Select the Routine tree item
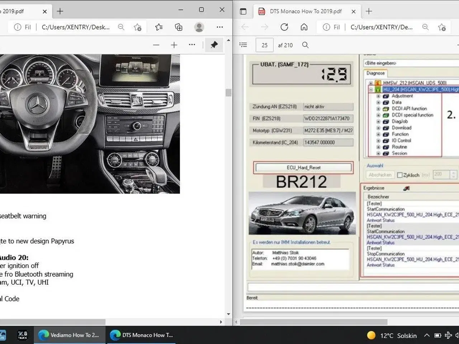This screenshot has width=459, height=344. [399, 147]
